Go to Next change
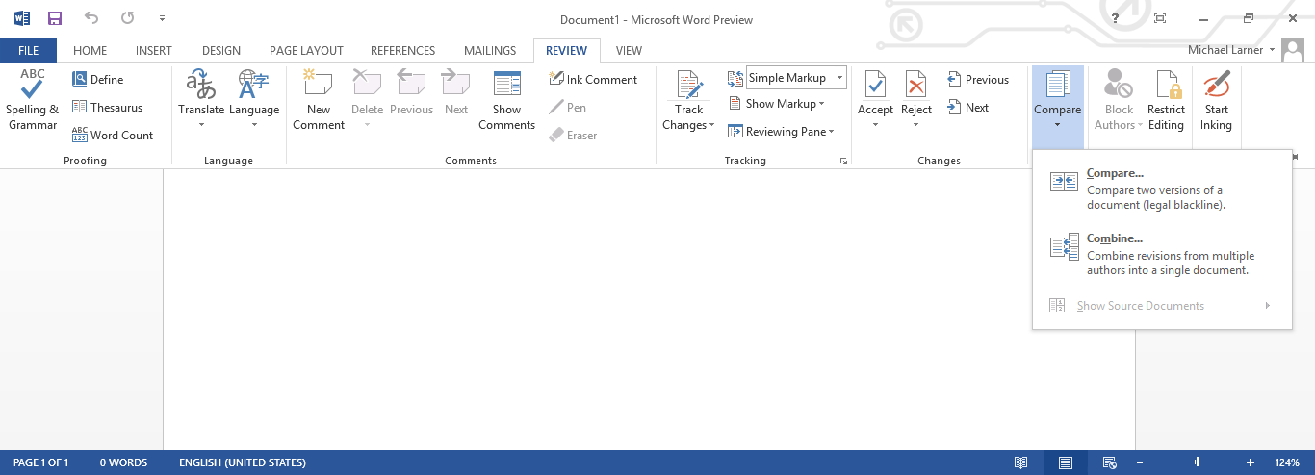This screenshot has height=475, width=1315. tap(968, 108)
